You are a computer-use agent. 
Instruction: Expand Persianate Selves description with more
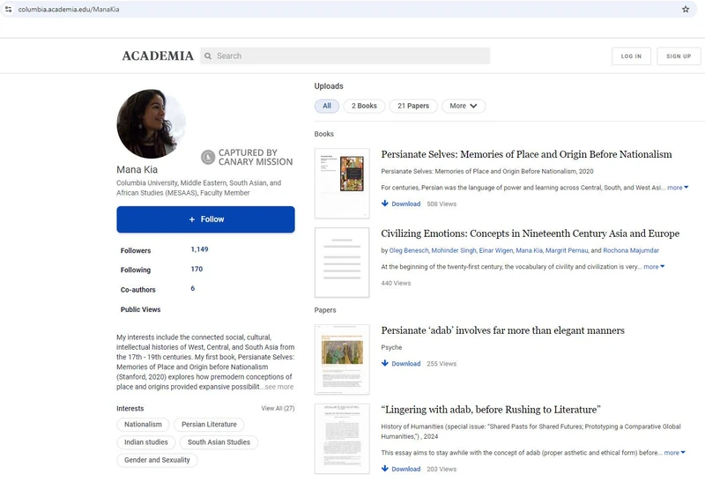click(677, 188)
